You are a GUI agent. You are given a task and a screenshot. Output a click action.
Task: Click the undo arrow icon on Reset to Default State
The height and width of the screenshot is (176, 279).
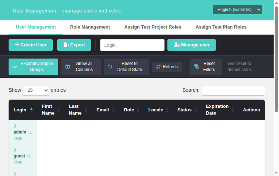pyautogui.click(x=110, y=67)
